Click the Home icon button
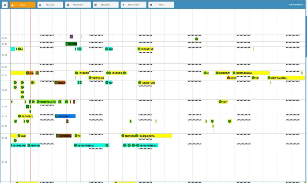 [5, 5]
